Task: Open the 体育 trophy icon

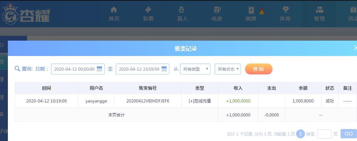Action: click(x=285, y=10)
